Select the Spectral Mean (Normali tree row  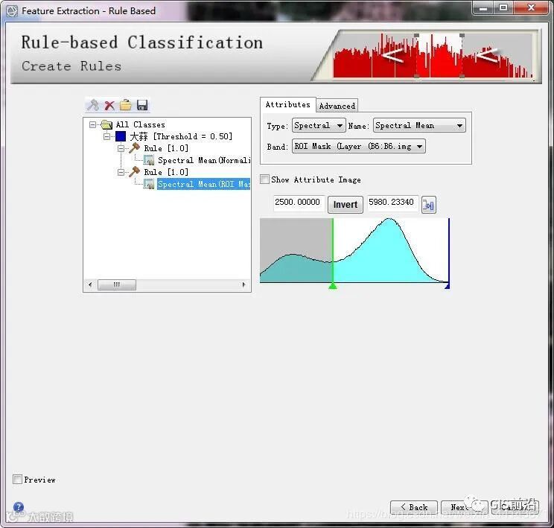click(x=204, y=160)
